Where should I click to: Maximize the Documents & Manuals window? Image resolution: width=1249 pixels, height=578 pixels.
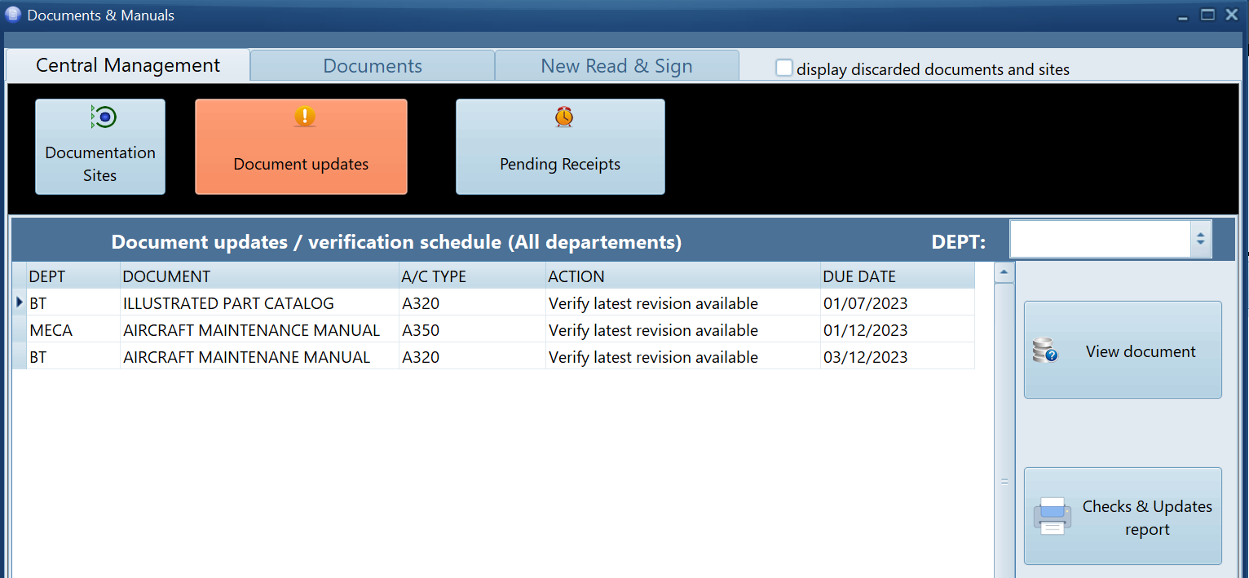point(1207,15)
